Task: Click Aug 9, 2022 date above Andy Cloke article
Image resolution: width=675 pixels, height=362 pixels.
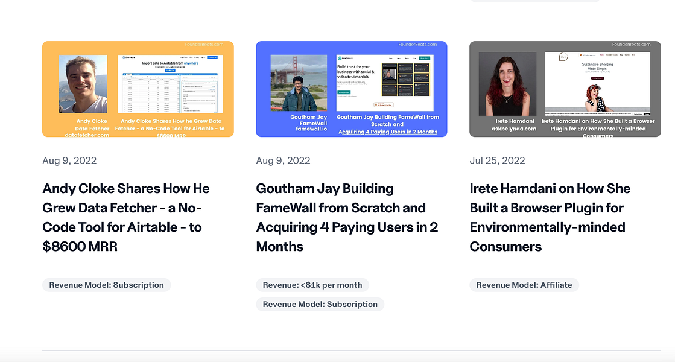Action: (69, 160)
